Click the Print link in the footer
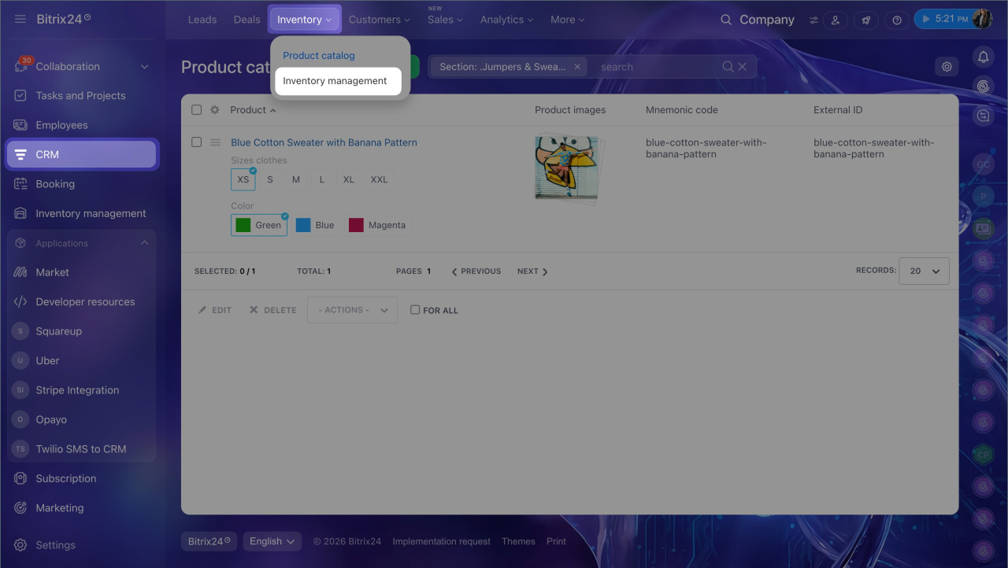Viewport: 1008px width, 568px height. point(556,541)
